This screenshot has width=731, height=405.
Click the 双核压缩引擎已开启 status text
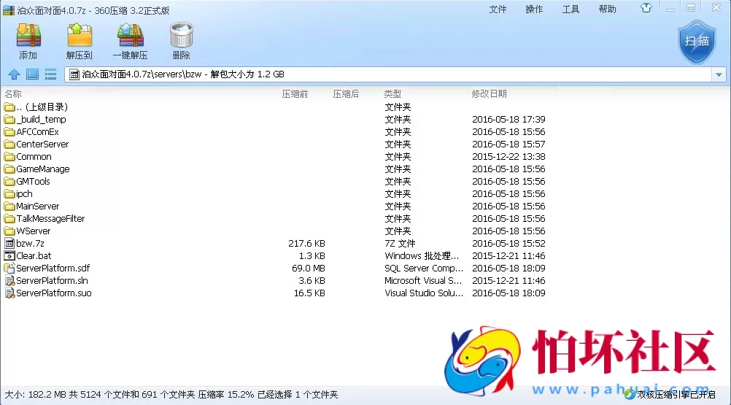coord(676,395)
